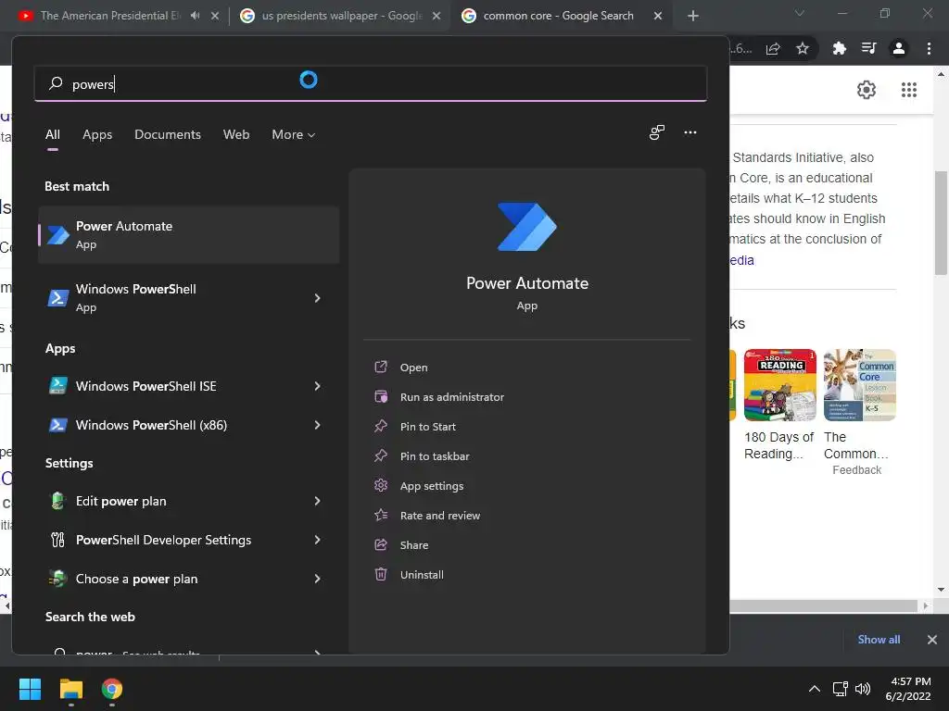Click the PowerShell Developer Settings tools icon
949x711 pixels.
click(x=58, y=540)
